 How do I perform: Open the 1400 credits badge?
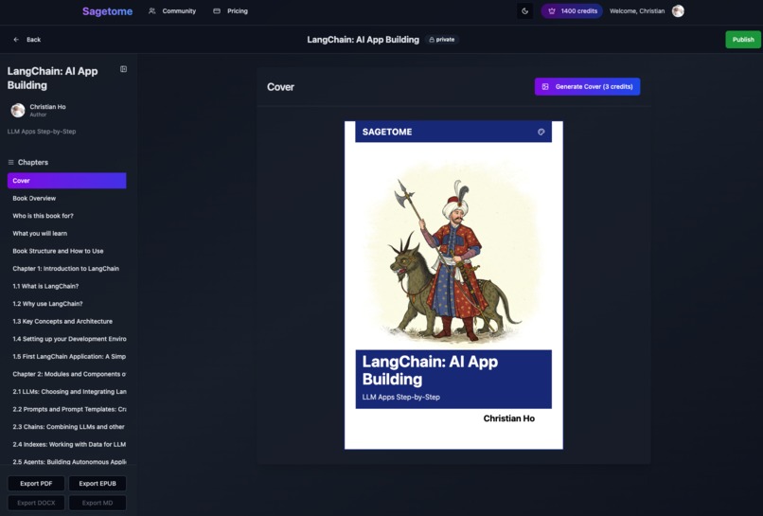point(572,11)
